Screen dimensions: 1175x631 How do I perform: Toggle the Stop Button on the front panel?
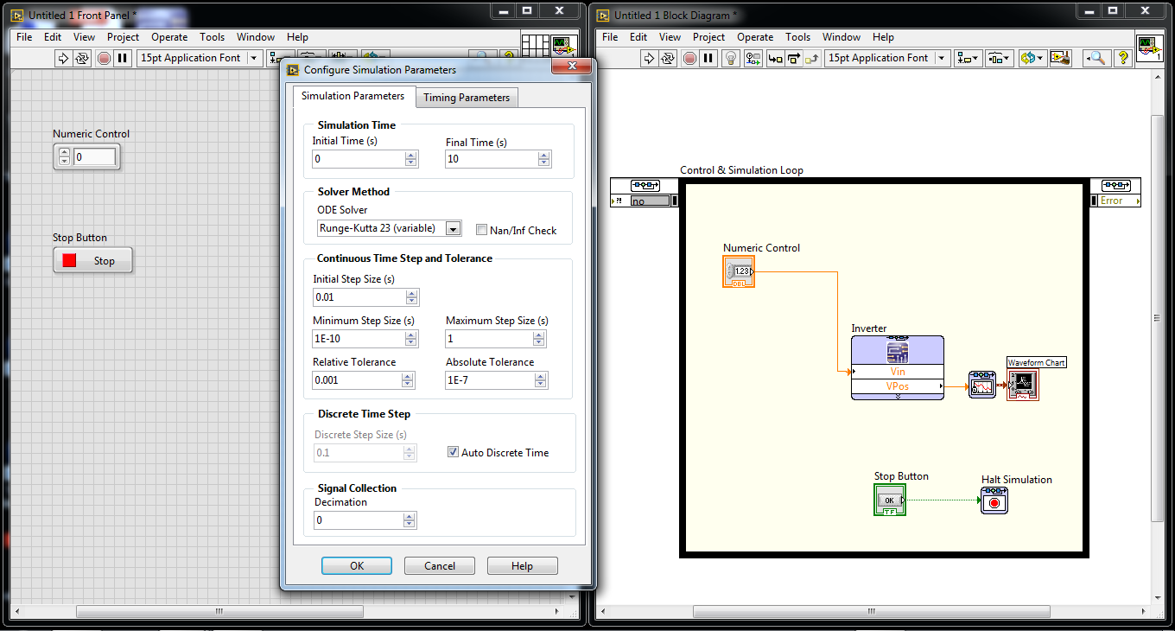(x=92, y=260)
